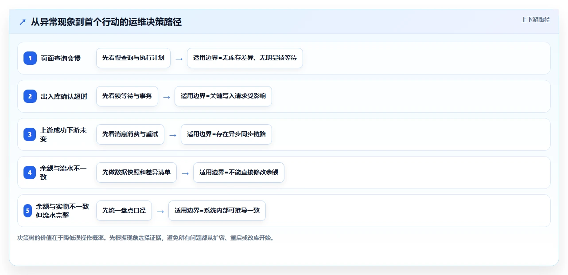Select step badge 2 for 出入库确认超时
The image size is (568, 275).
(30, 96)
